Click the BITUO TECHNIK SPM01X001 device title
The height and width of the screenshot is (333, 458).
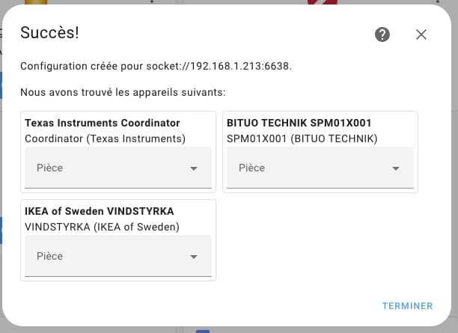point(299,123)
